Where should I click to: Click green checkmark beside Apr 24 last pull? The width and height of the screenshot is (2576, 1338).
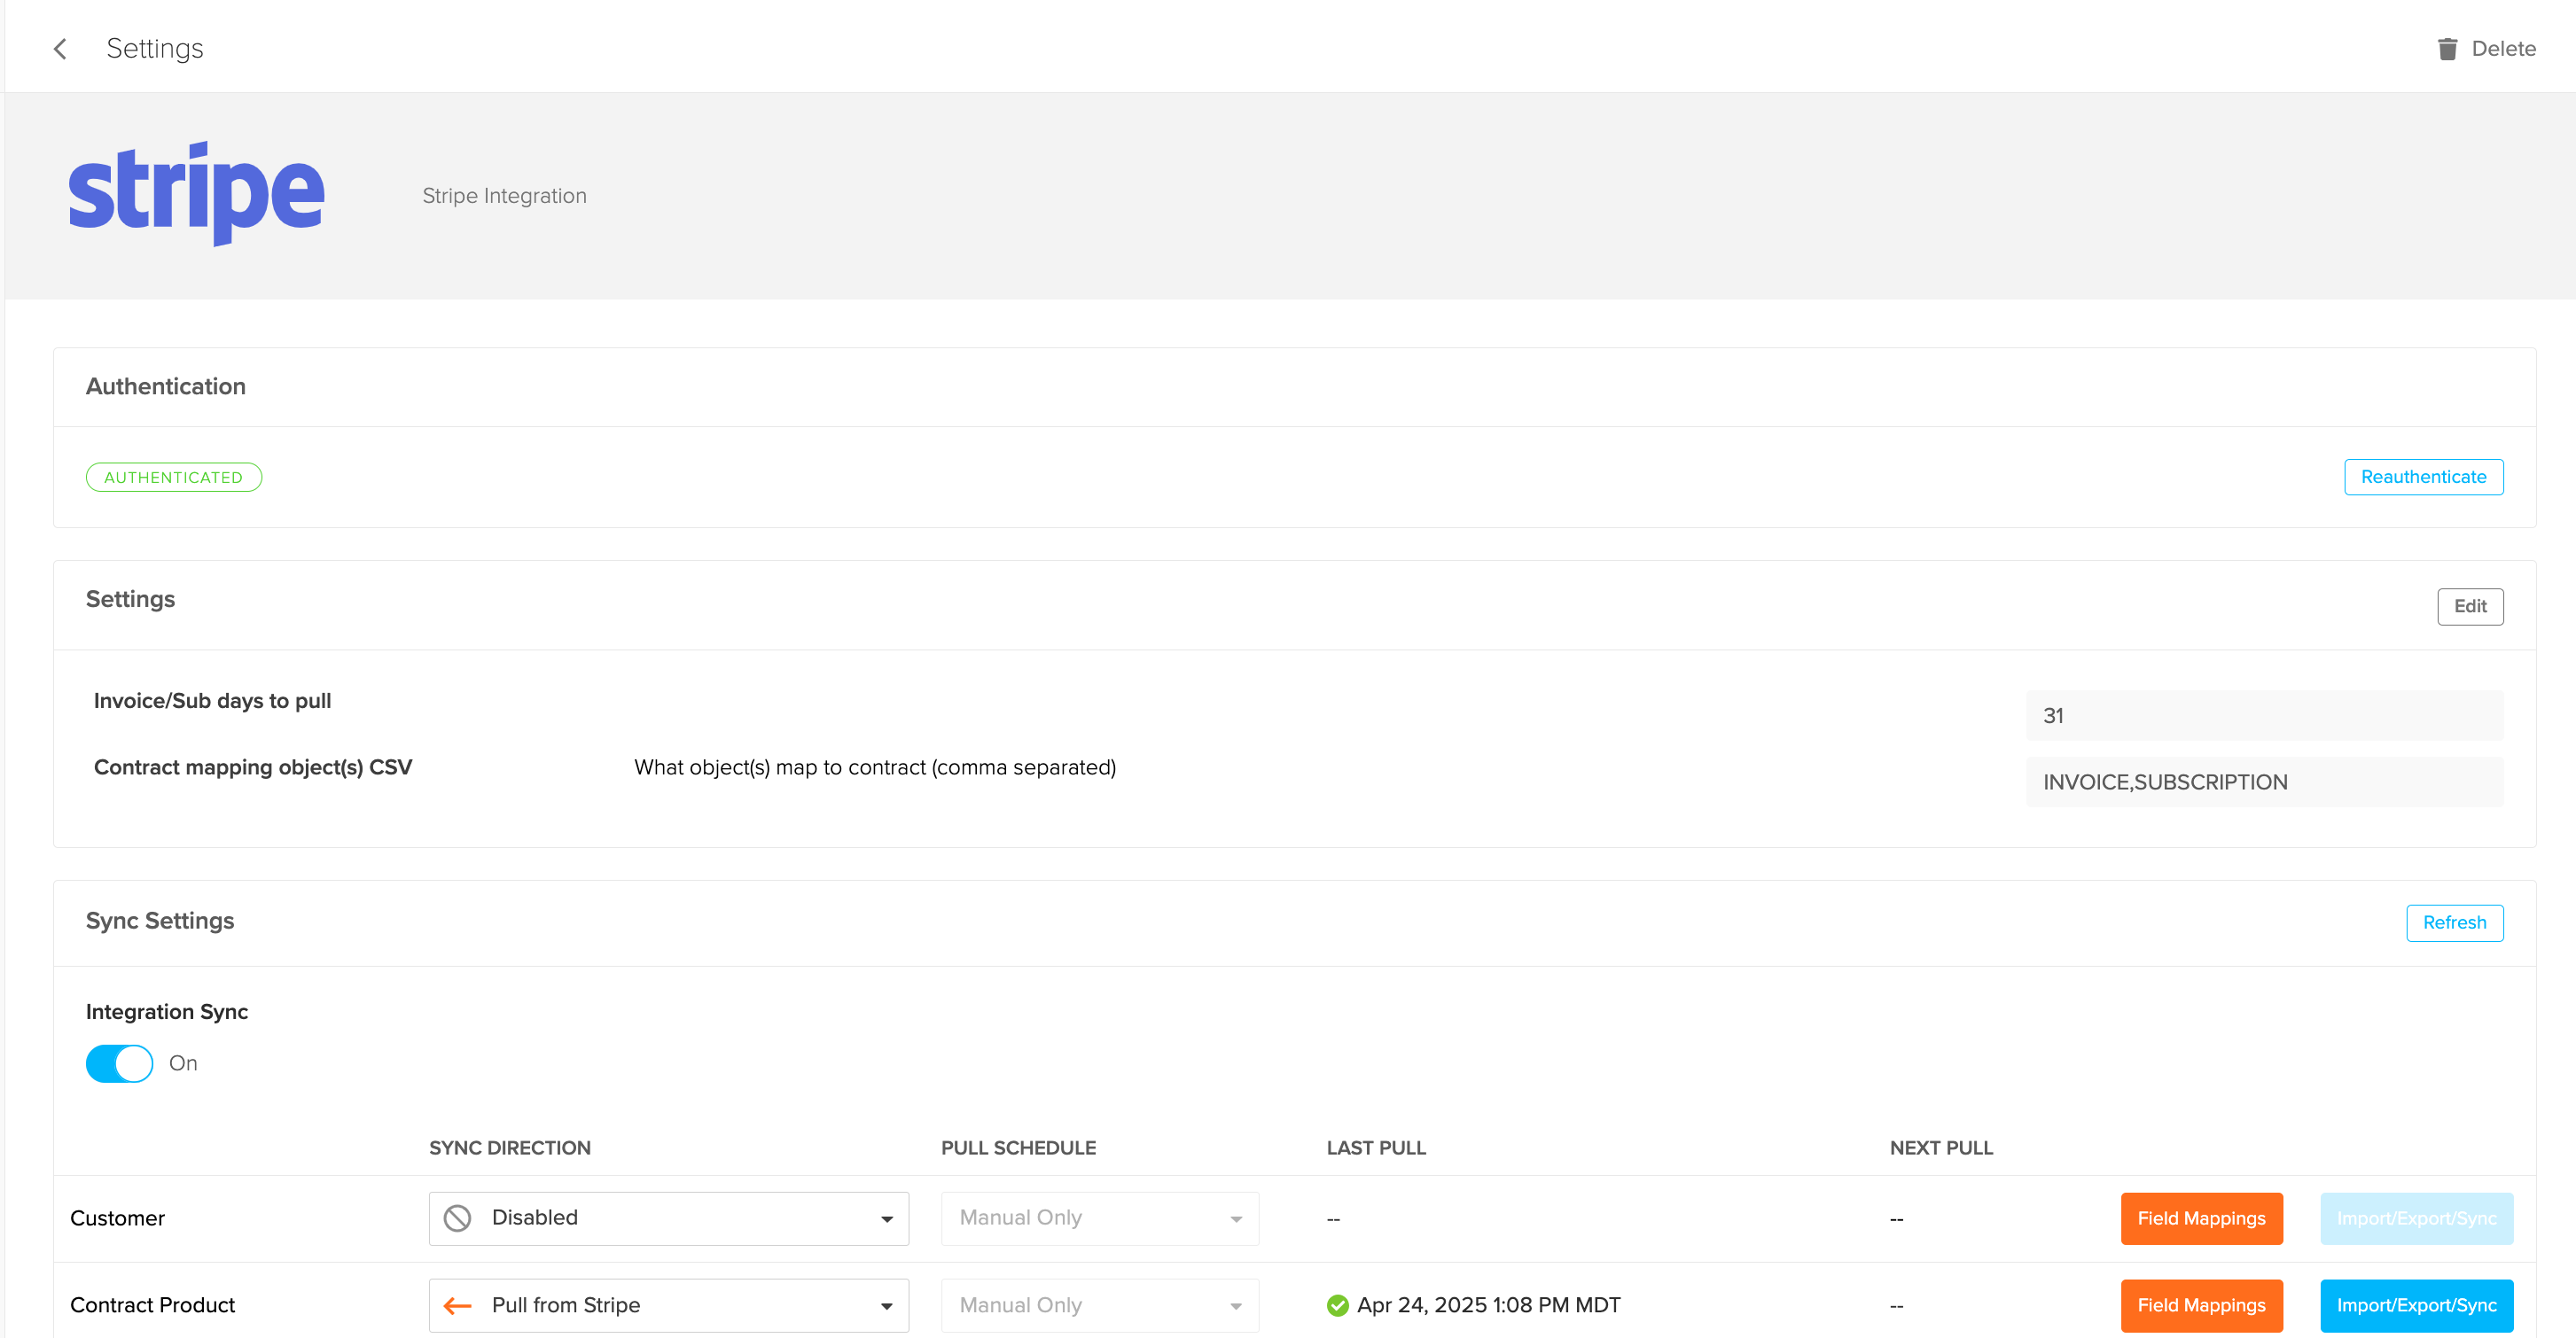(1338, 1305)
